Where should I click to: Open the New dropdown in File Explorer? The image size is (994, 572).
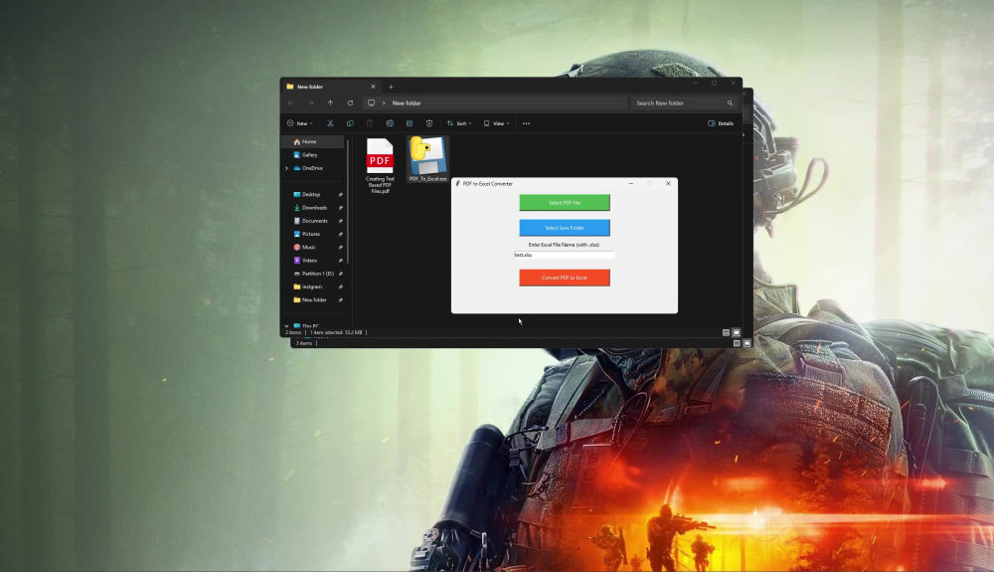tap(300, 123)
